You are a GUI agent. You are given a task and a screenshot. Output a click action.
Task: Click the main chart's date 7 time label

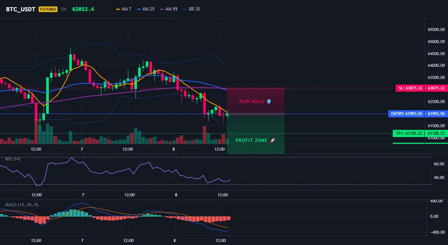tap(82, 149)
